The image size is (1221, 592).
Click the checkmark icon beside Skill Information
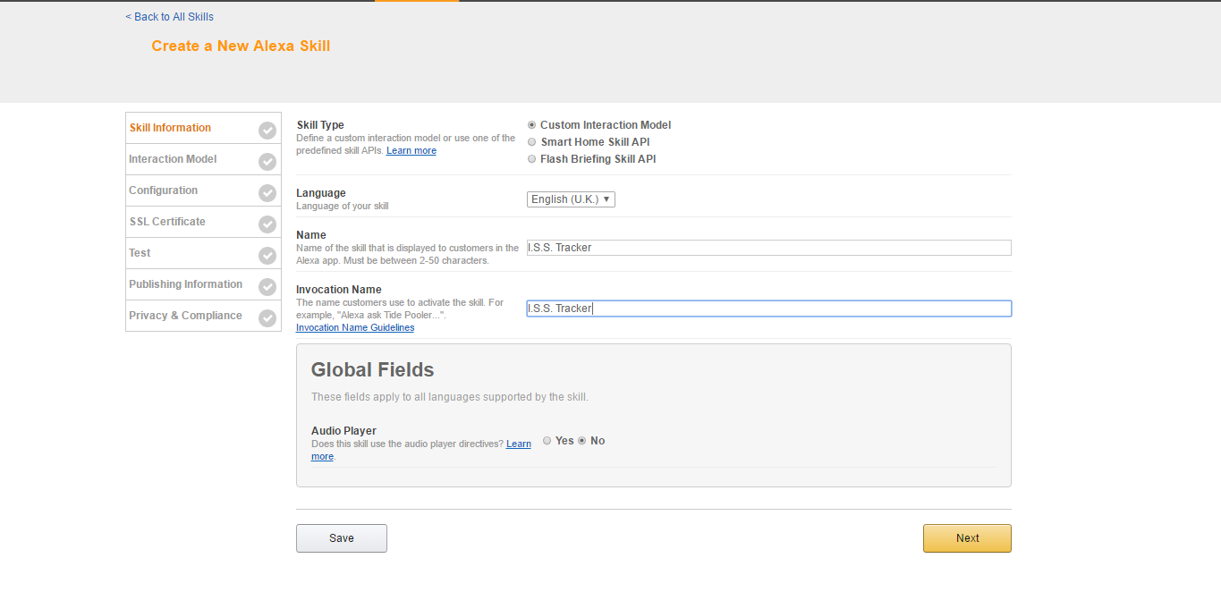point(267,131)
